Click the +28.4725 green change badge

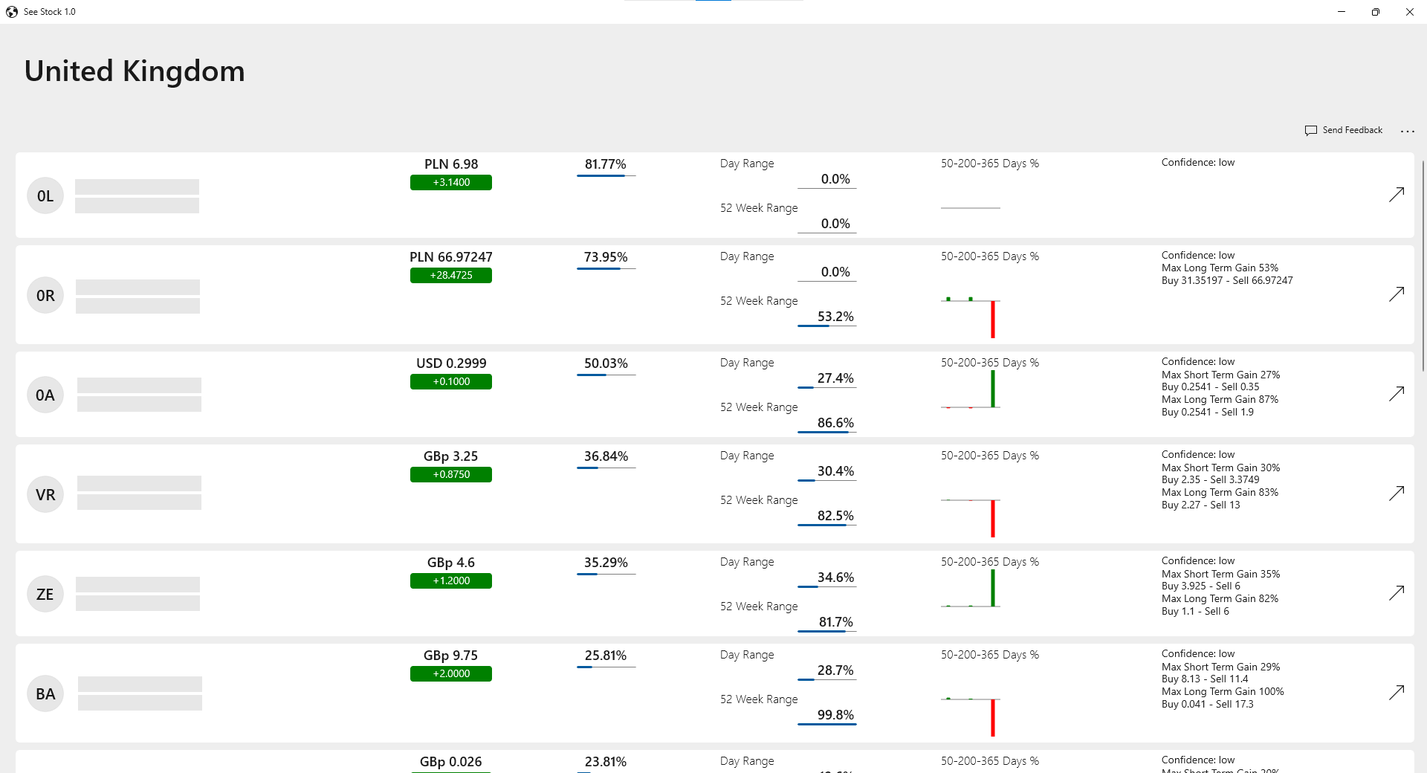[451, 276]
